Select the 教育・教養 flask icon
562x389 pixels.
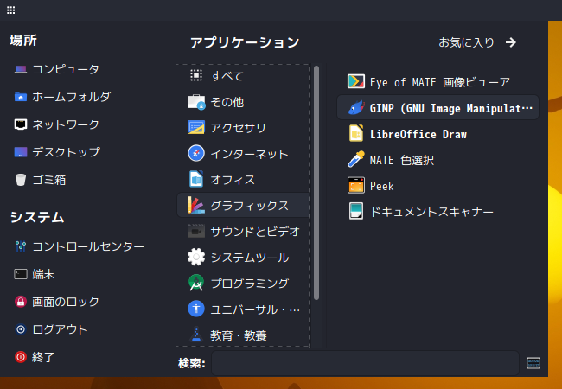196,335
